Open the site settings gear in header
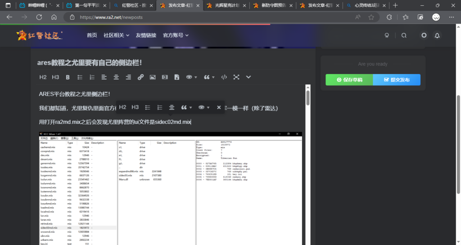This screenshot has height=245, width=461. (424, 35)
